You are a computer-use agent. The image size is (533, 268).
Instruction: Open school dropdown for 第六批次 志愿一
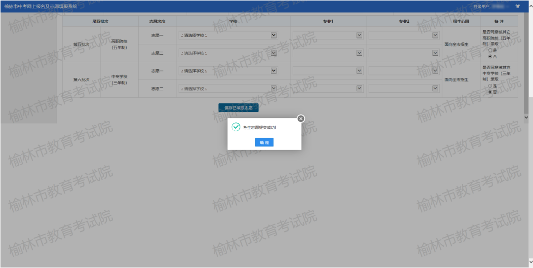coord(228,71)
